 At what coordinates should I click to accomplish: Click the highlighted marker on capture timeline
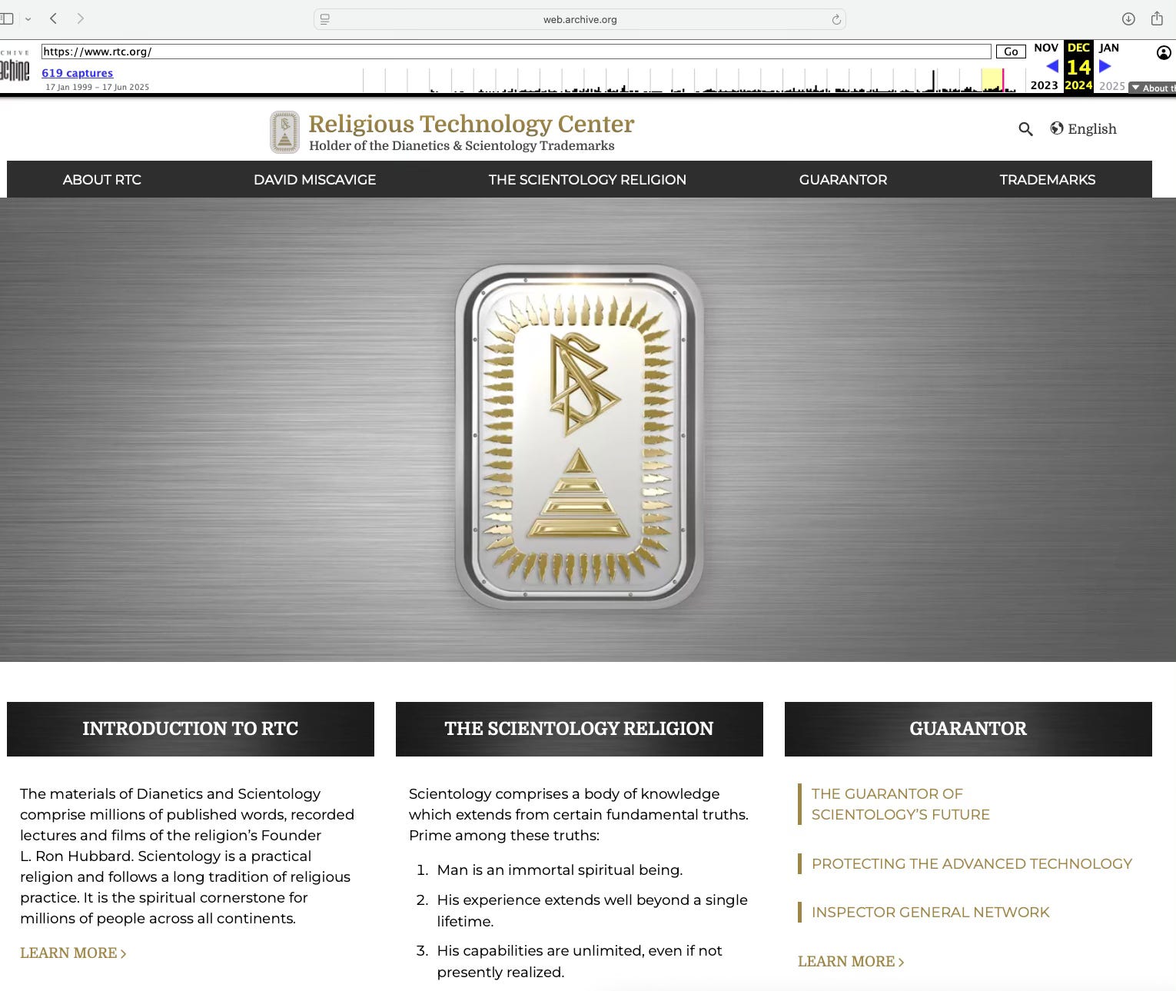pyautogui.click(x=1002, y=80)
